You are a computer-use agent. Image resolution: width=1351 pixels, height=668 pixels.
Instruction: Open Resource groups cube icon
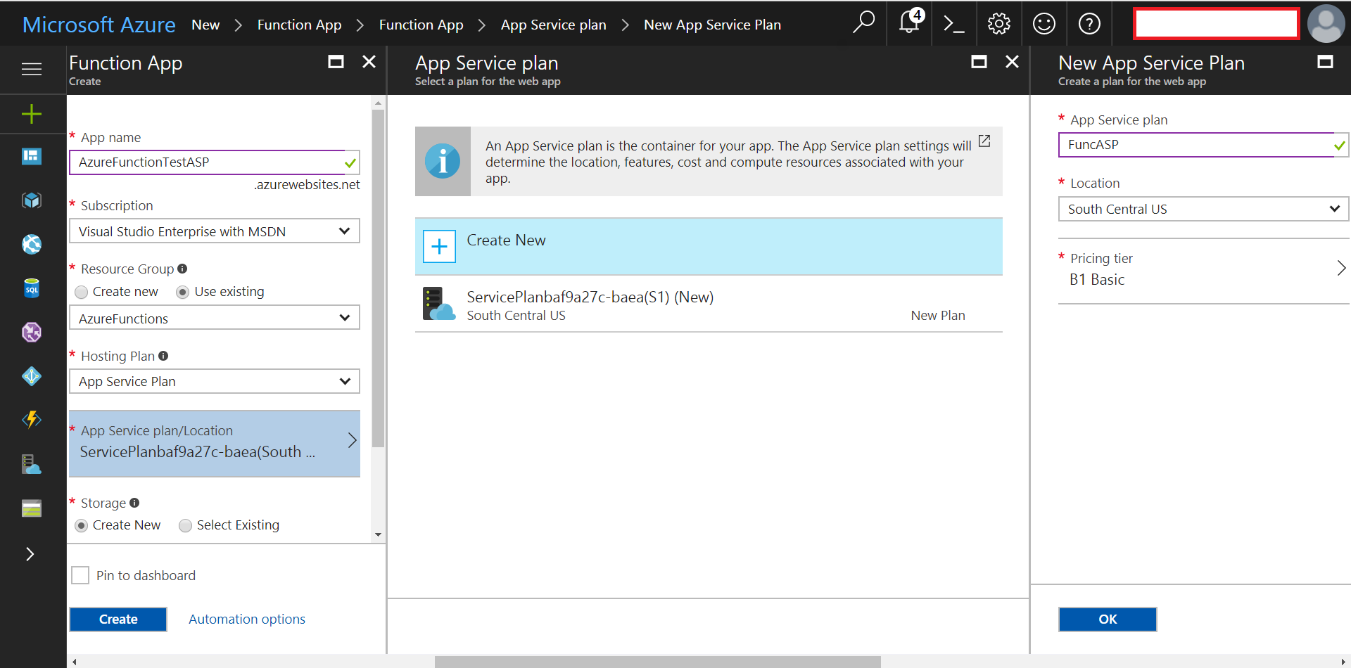pyautogui.click(x=32, y=200)
